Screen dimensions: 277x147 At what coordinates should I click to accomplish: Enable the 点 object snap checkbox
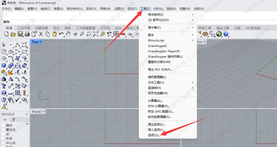(x=3, y=134)
